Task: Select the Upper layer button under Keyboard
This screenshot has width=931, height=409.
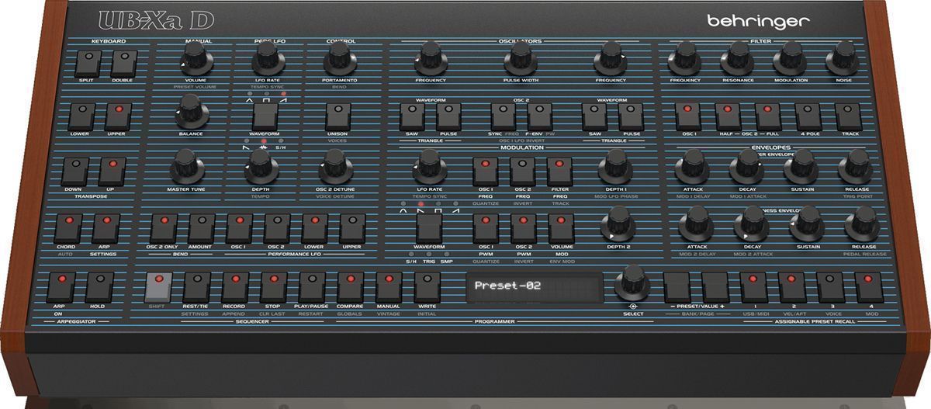Action: (119, 116)
